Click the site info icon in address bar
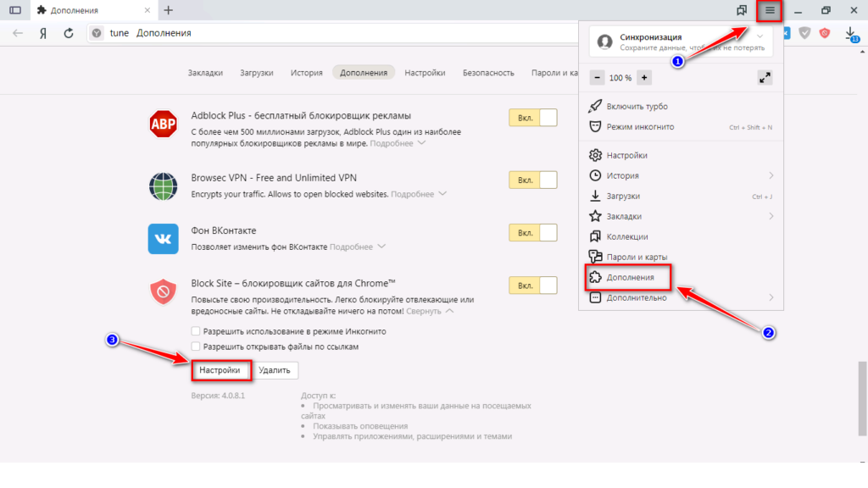The width and height of the screenshot is (868, 488). (97, 33)
